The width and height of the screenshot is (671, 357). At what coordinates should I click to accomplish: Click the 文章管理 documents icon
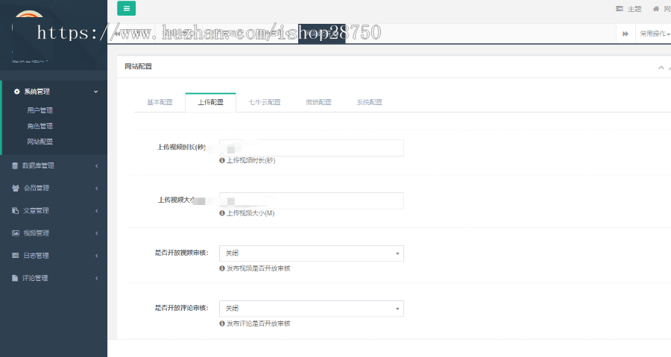point(16,210)
